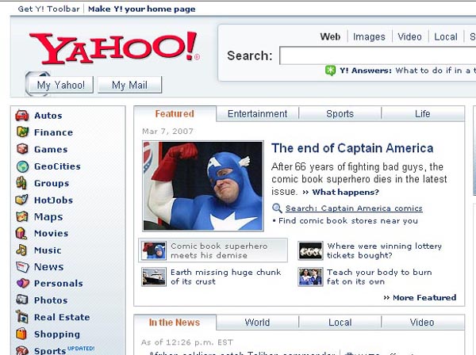The height and width of the screenshot is (355, 476).
Task: Open the GeoCities globe icon
Action: (x=22, y=166)
